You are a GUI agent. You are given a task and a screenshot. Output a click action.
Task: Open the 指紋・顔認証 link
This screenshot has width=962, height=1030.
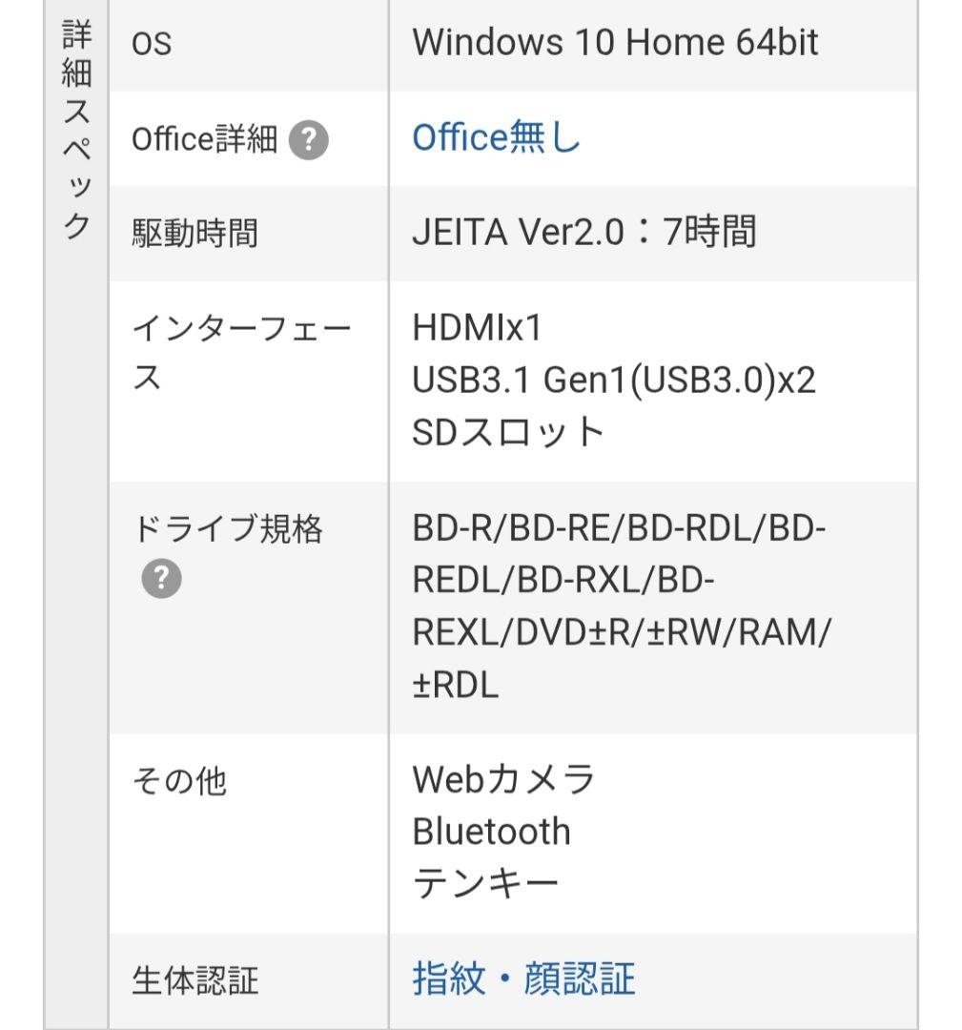pos(524,978)
